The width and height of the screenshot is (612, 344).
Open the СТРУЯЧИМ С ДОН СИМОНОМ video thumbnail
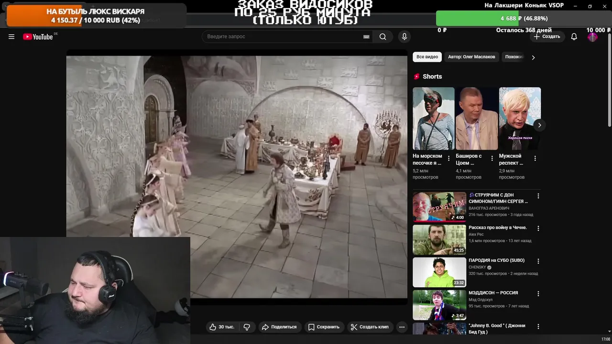[439, 207]
